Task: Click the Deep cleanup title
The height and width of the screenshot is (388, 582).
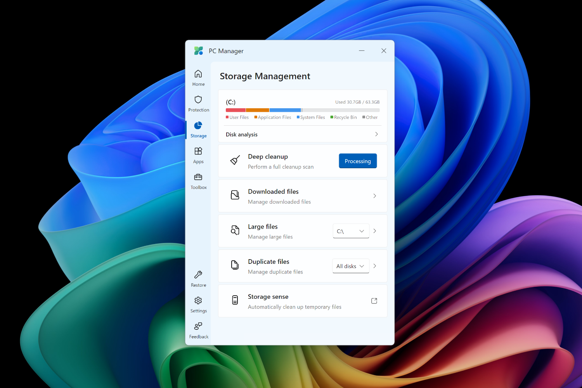Action: tap(268, 157)
